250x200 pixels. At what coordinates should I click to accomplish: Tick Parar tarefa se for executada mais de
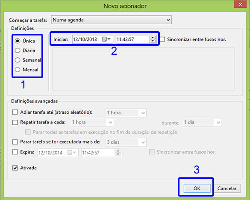[15, 142]
